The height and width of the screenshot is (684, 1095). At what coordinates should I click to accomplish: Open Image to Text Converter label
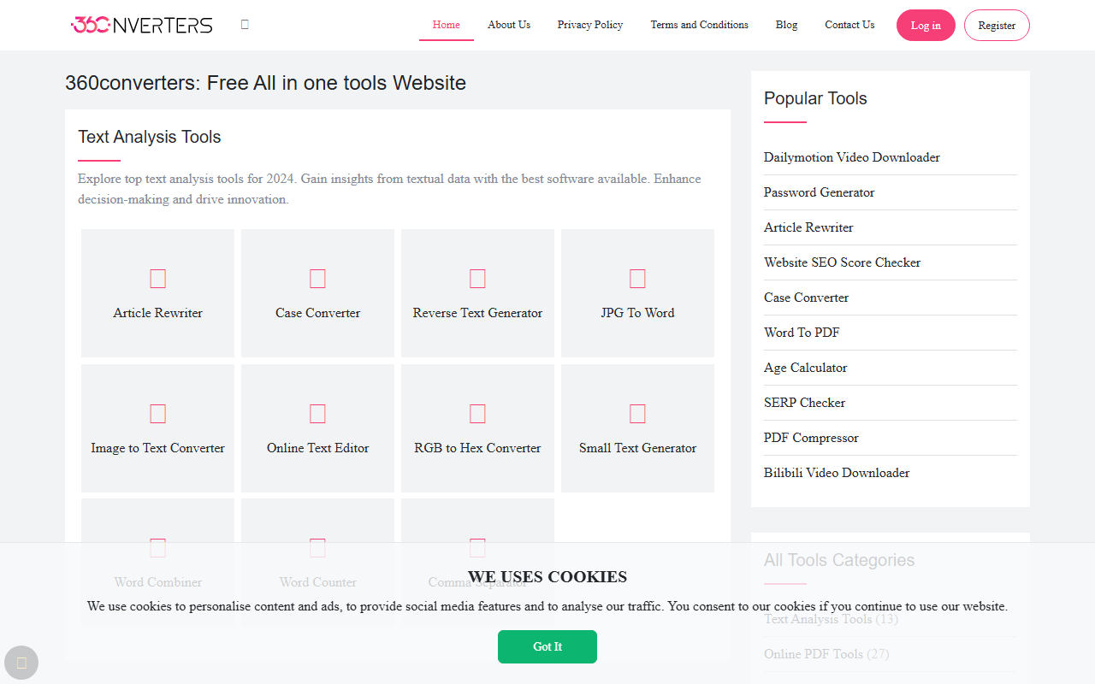pos(157,448)
